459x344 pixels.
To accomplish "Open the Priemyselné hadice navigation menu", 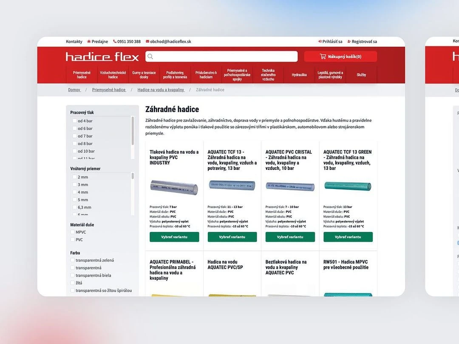I will [82, 75].
